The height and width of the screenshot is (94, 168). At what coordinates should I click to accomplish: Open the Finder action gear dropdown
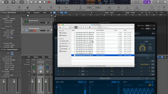[91, 27]
